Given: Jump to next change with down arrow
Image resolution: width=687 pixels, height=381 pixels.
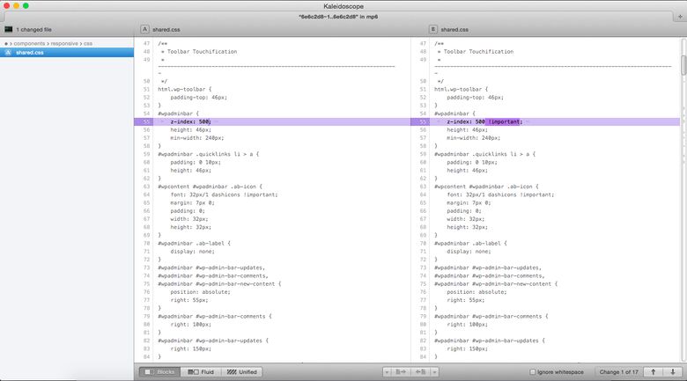Looking at the screenshot, I should 673,372.
